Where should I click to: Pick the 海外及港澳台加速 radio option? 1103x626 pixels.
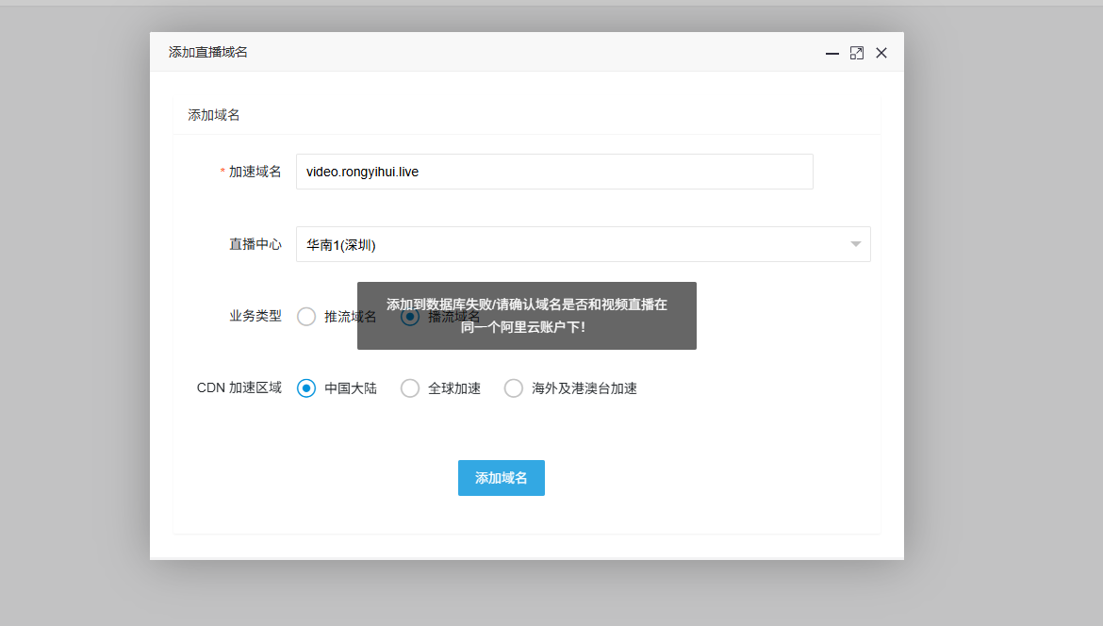[x=514, y=388]
